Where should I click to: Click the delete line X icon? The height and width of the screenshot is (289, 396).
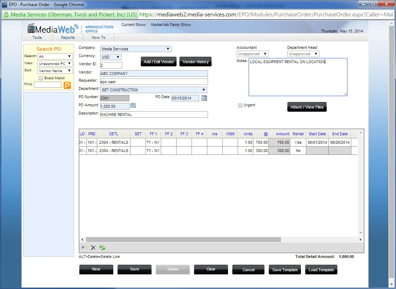(93, 247)
